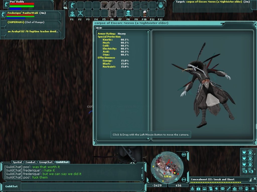Click the chat message input field
Screen dimensions: 257x192
pyautogui.click(x=82, y=186)
